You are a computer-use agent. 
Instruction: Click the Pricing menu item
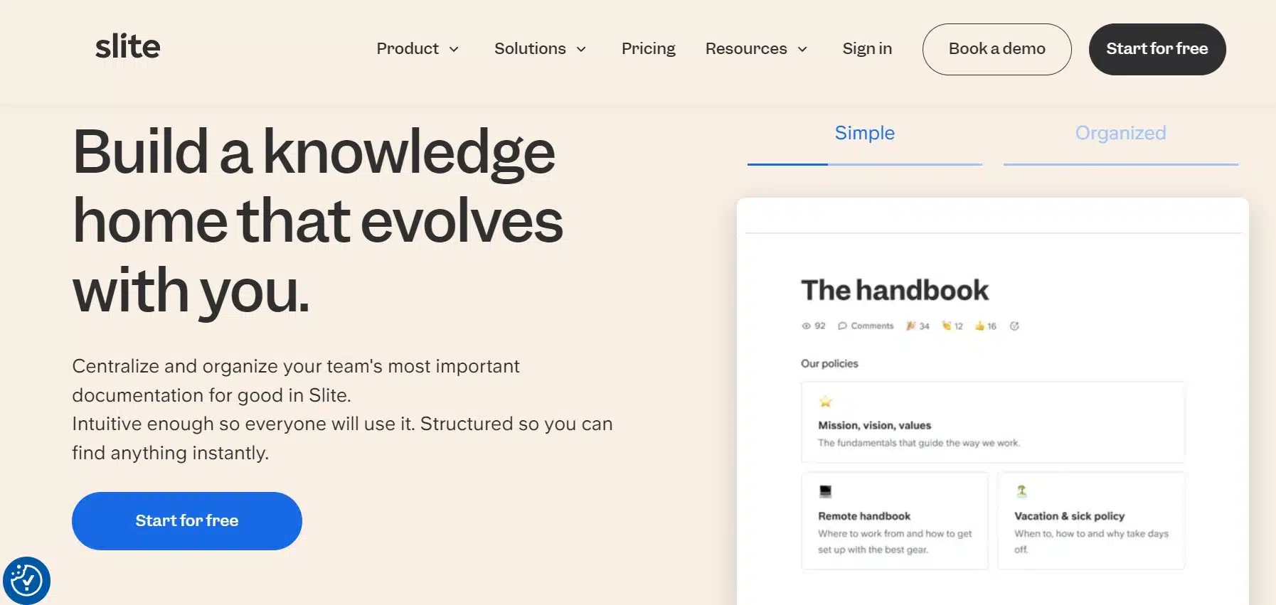(648, 48)
